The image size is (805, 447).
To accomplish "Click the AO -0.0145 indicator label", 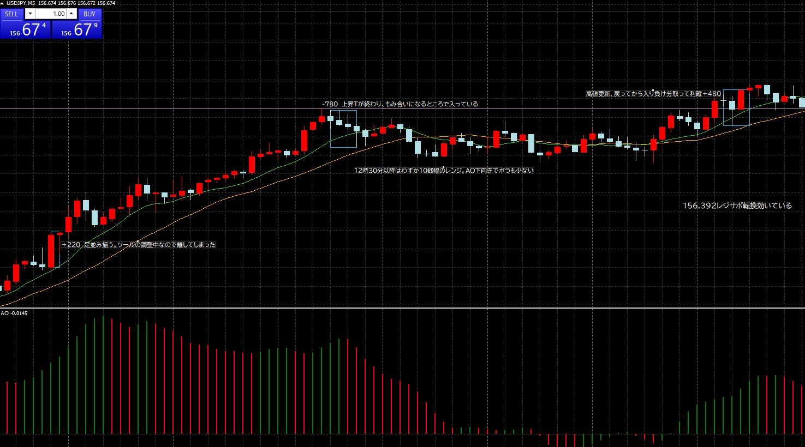I will [x=14, y=313].
